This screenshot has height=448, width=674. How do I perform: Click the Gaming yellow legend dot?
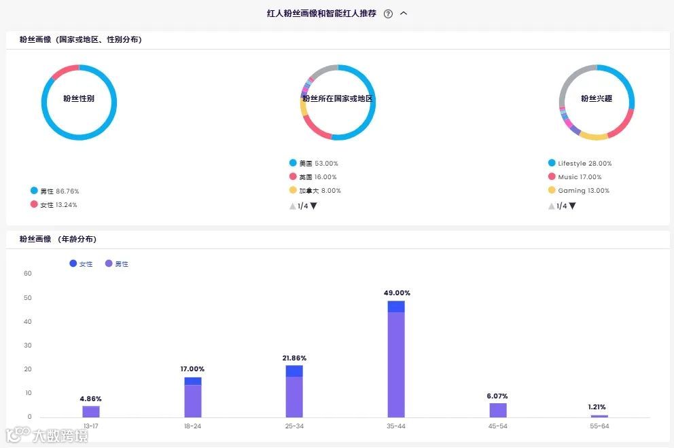(x=552, y=190)
